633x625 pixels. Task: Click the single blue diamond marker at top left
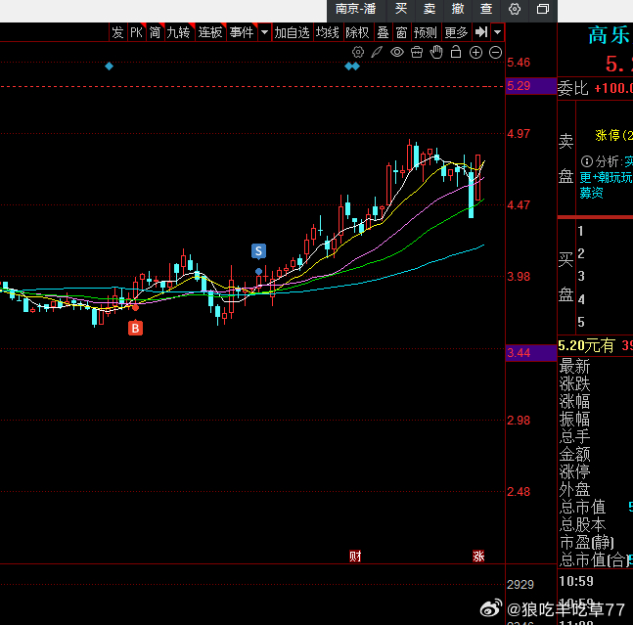coord(109,67)
